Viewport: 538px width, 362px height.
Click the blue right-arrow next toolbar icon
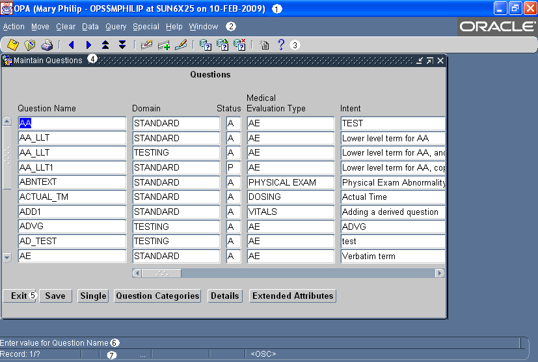(x=88, y=45)
